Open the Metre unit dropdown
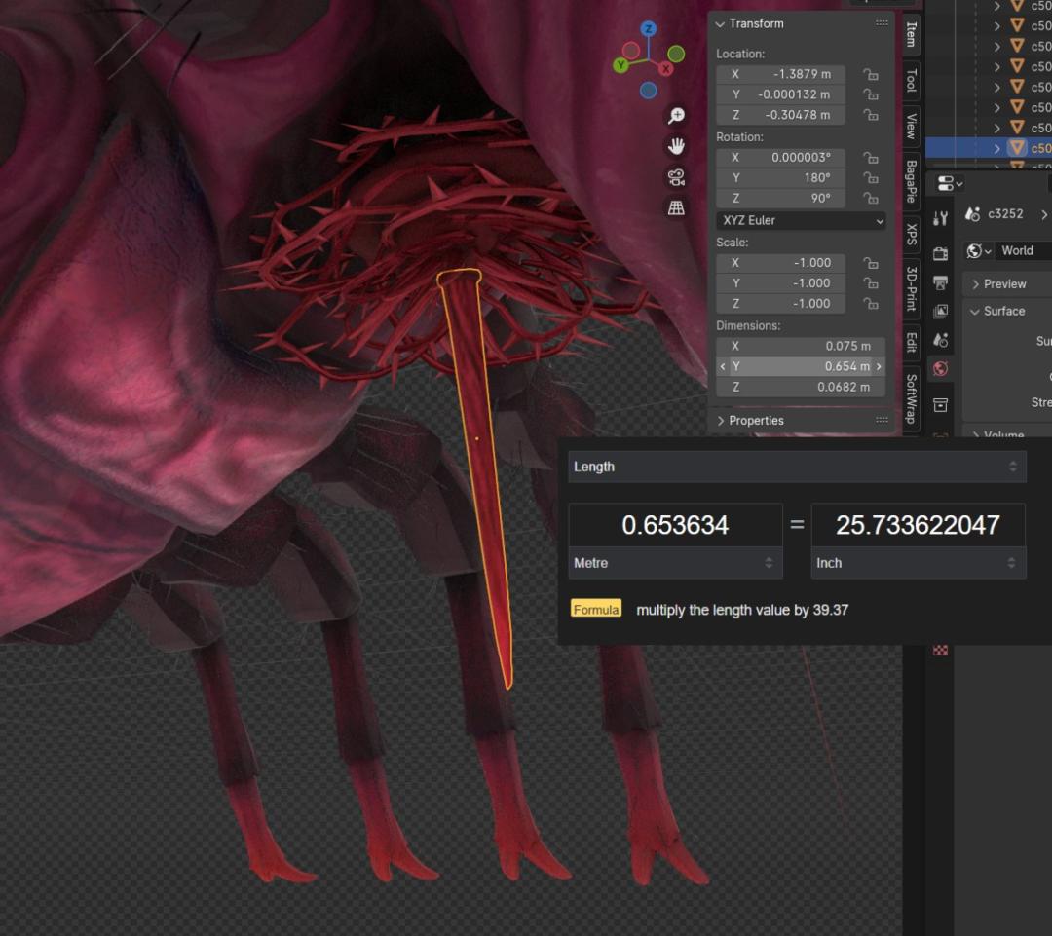 (x=675, y=563)
